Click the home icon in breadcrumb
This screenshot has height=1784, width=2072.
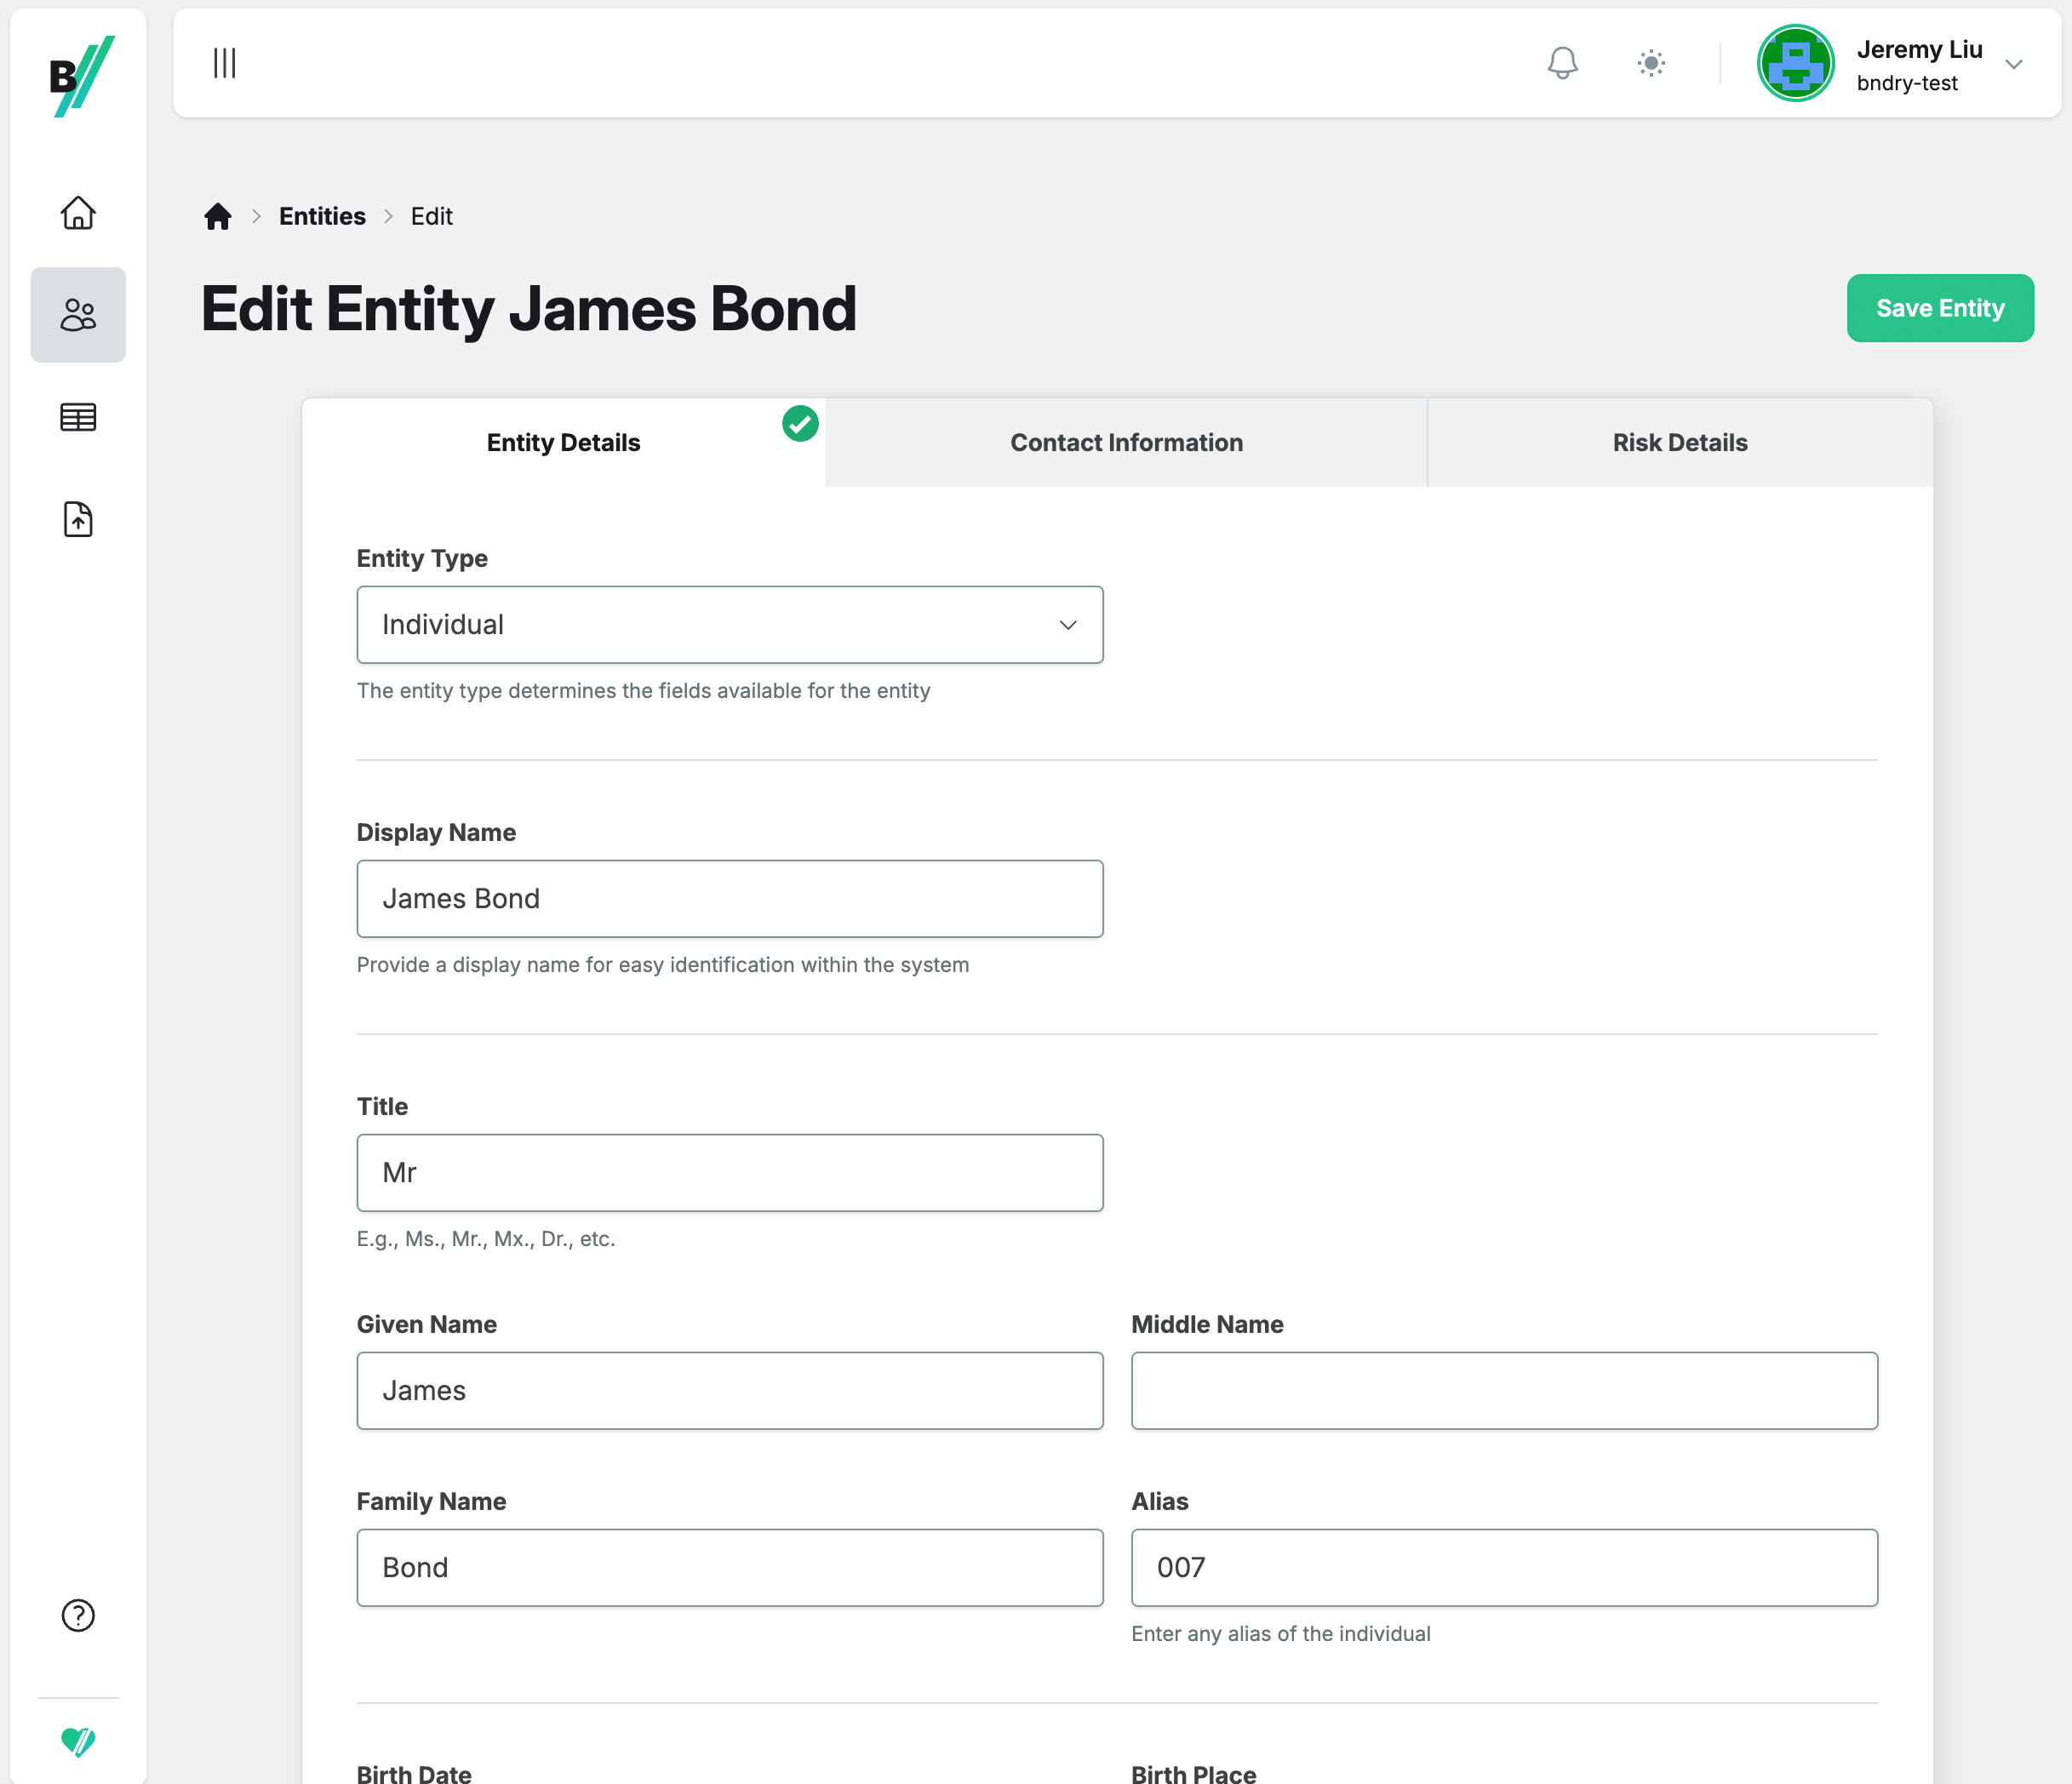tap(217, 216)
